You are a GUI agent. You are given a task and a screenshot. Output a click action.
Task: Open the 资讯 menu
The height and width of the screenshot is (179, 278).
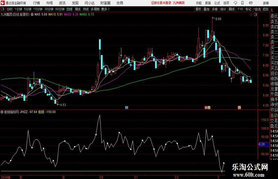pyautogui.click(x=62, y=3)
